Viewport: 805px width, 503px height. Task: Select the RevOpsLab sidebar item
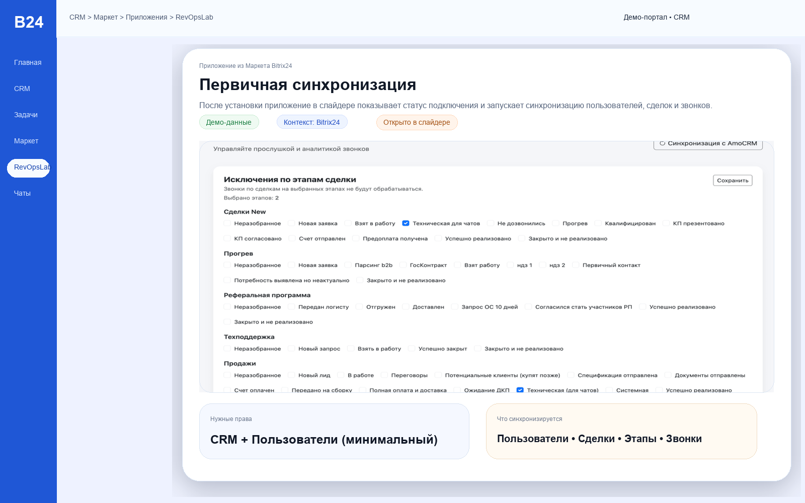point(29,168)
